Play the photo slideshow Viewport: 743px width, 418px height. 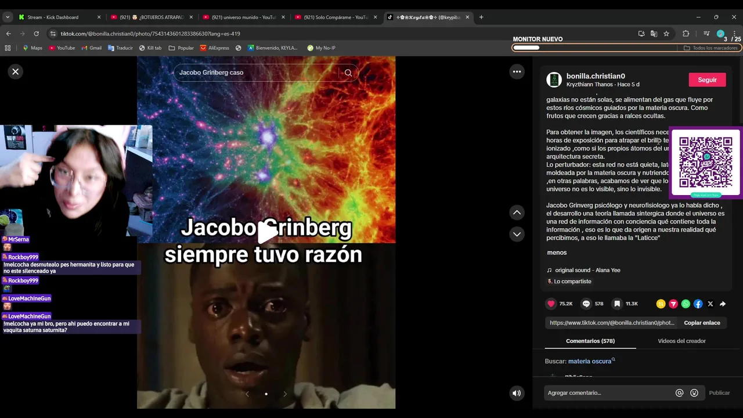pos(266,233)
